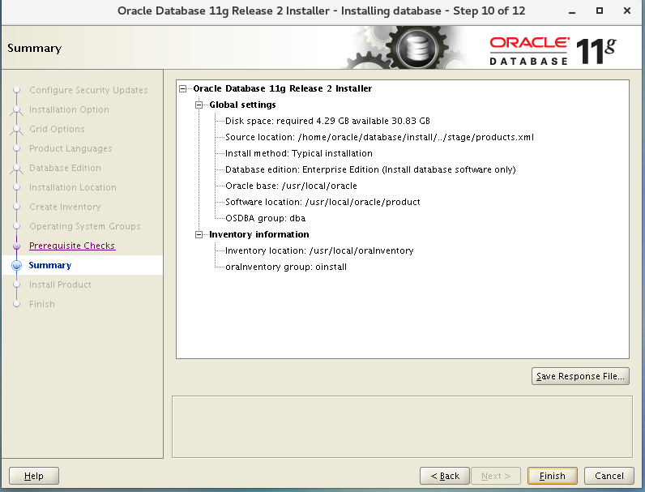Viewport: 645px width, 492px height.
Task: Click the Summary step bullet icon
Action: (x=16, y=265)
